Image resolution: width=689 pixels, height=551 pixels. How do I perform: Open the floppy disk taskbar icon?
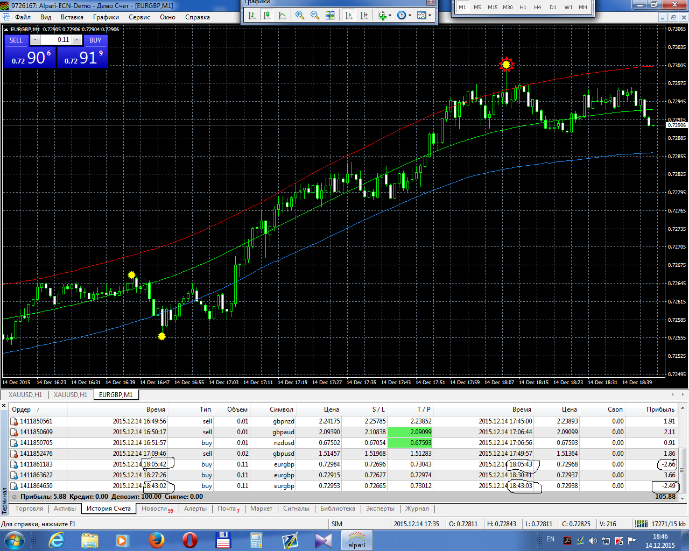tap(223, 540)
